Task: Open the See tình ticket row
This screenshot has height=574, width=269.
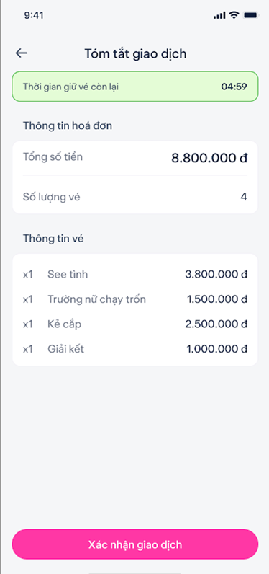Action: [135, 274]
